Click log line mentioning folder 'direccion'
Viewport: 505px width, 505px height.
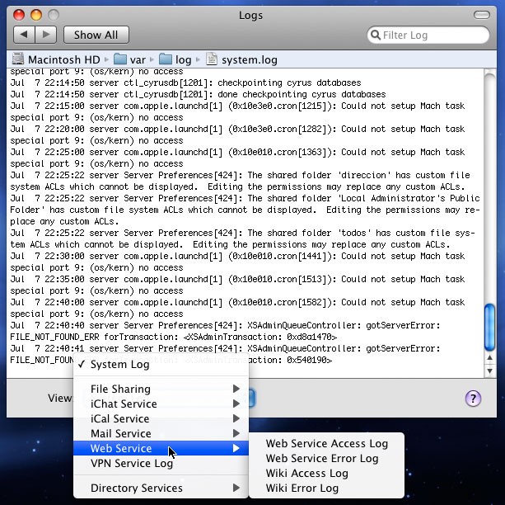(241, 181)
